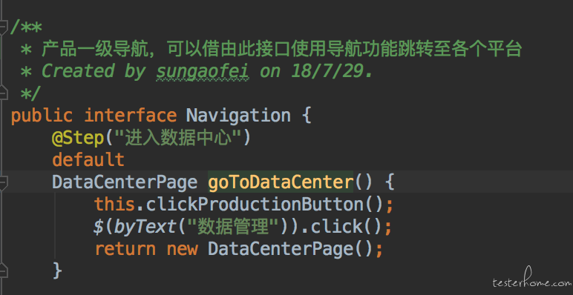Screen dimensions: 573x295
Task: Click the highlighted goToDataCenter method name
Action: point(281,182)
